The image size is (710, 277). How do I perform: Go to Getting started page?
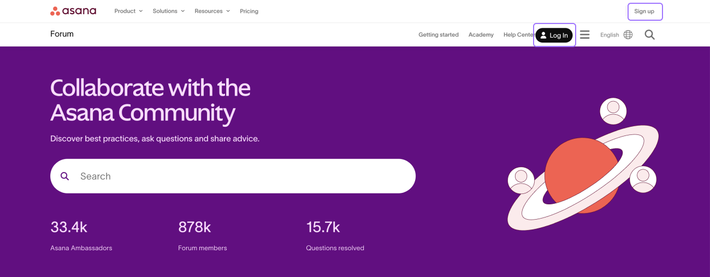(x=439, y=35)
